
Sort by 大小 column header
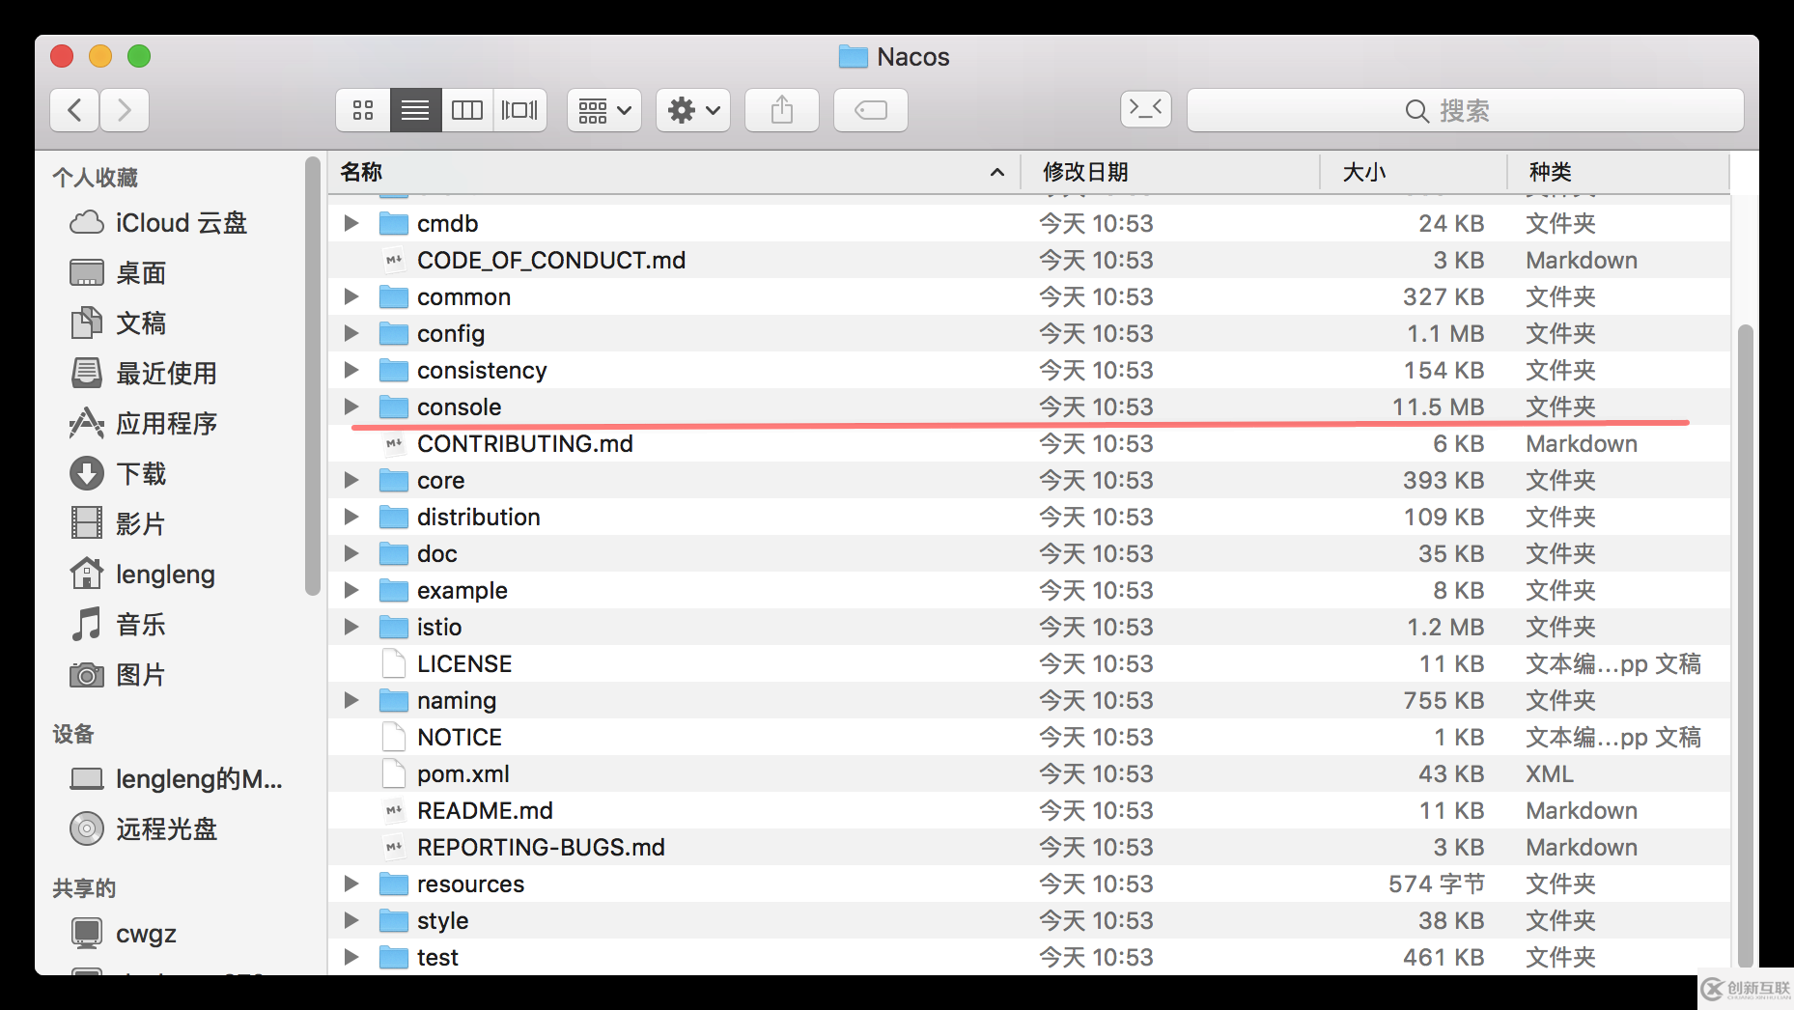(x=1414, y=172)
